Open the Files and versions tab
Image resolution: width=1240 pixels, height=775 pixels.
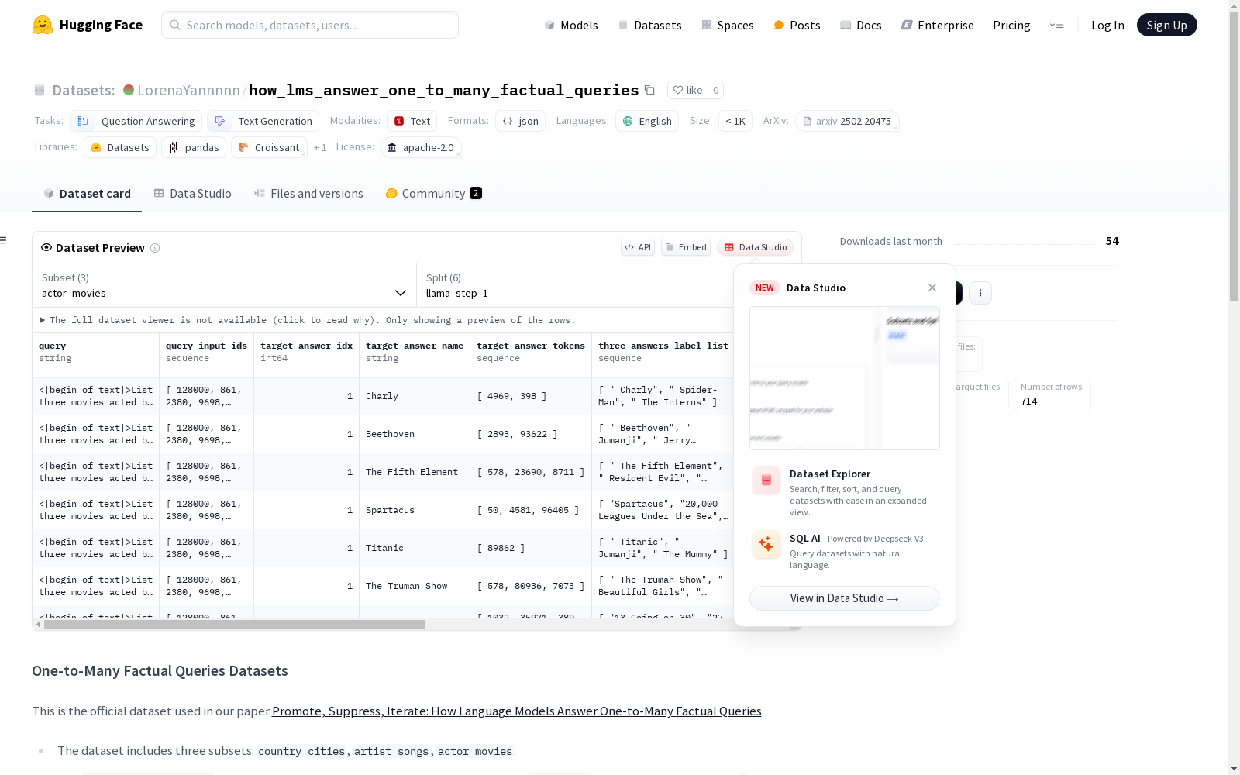coord(308,194)
